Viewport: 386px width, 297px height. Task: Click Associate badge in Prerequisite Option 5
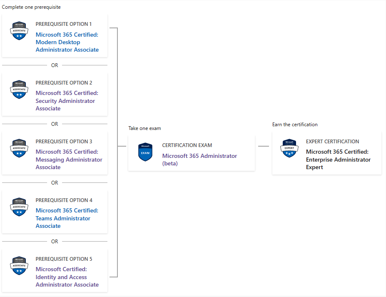[19, 266]
